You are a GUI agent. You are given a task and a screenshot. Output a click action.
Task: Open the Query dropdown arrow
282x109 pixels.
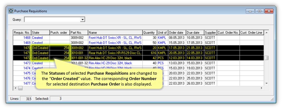click(x=83, y=20)
